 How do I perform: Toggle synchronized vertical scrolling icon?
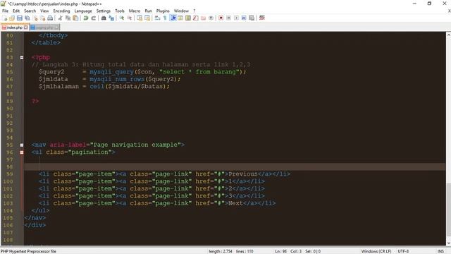click(140, 18)
